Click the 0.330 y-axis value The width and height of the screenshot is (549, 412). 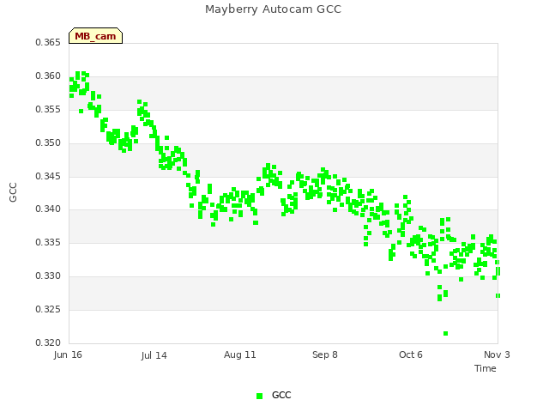(48, 276)
